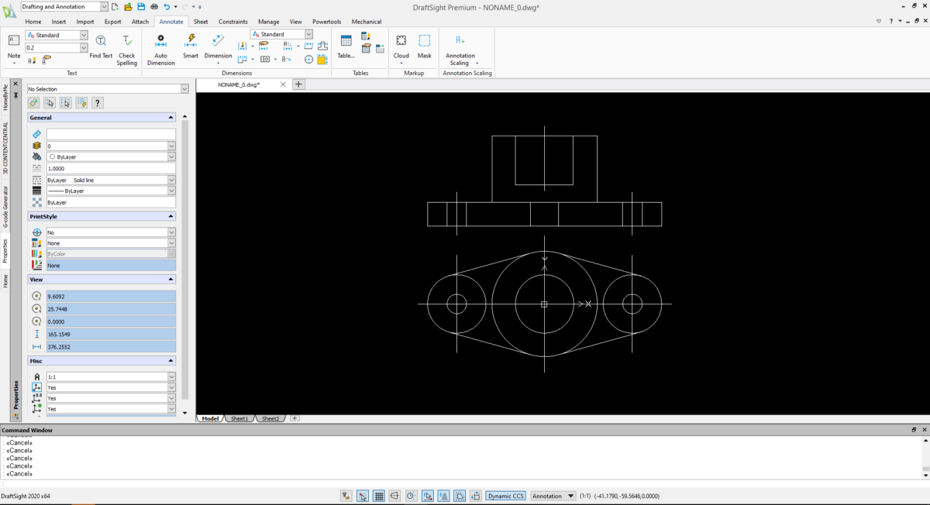Open the Cloud markup tool

pos(401,46)
